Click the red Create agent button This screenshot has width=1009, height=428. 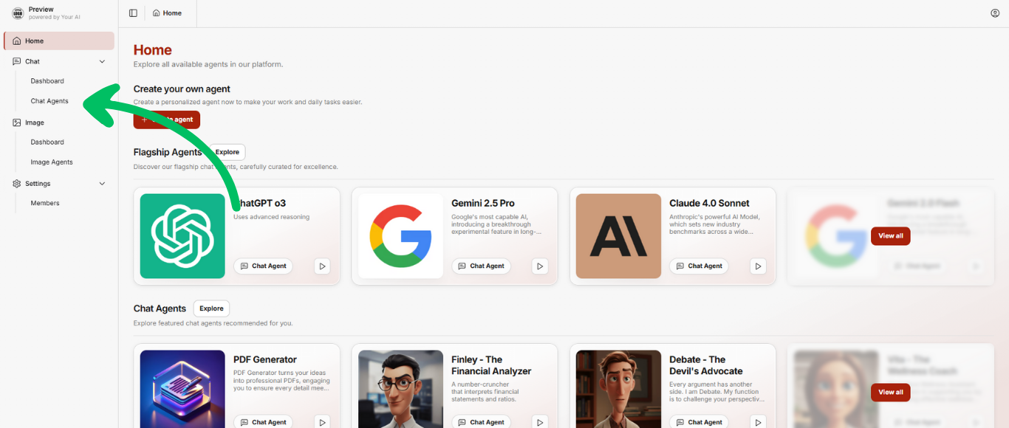tap(167, 120)
